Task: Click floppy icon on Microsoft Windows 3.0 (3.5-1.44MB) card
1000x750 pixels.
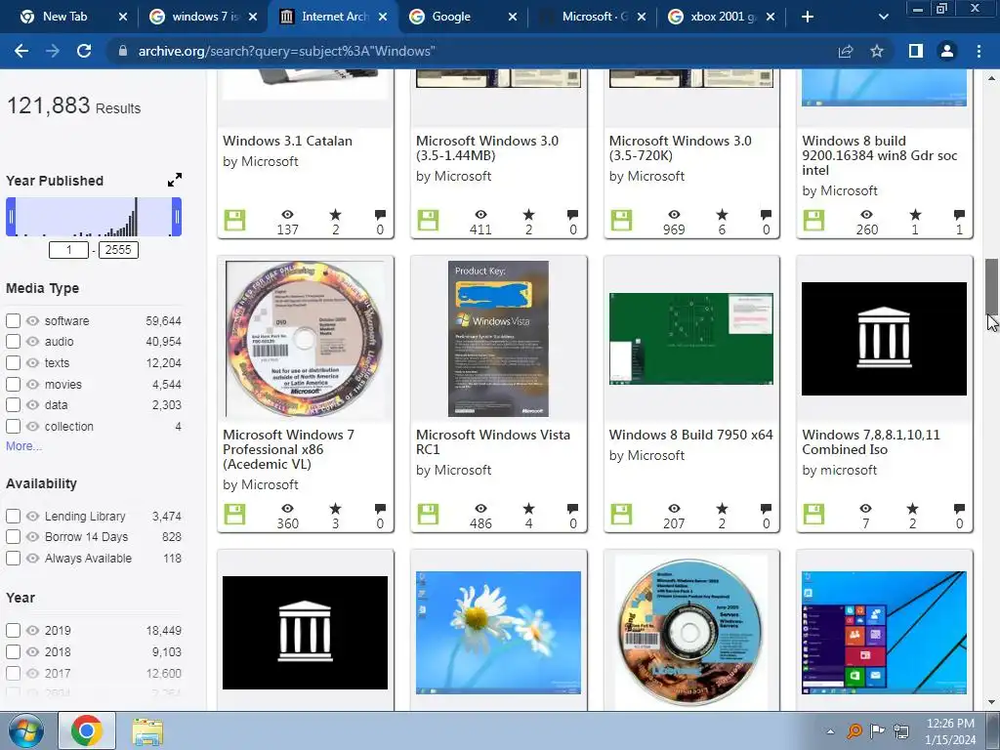Action: pos(428,220)
